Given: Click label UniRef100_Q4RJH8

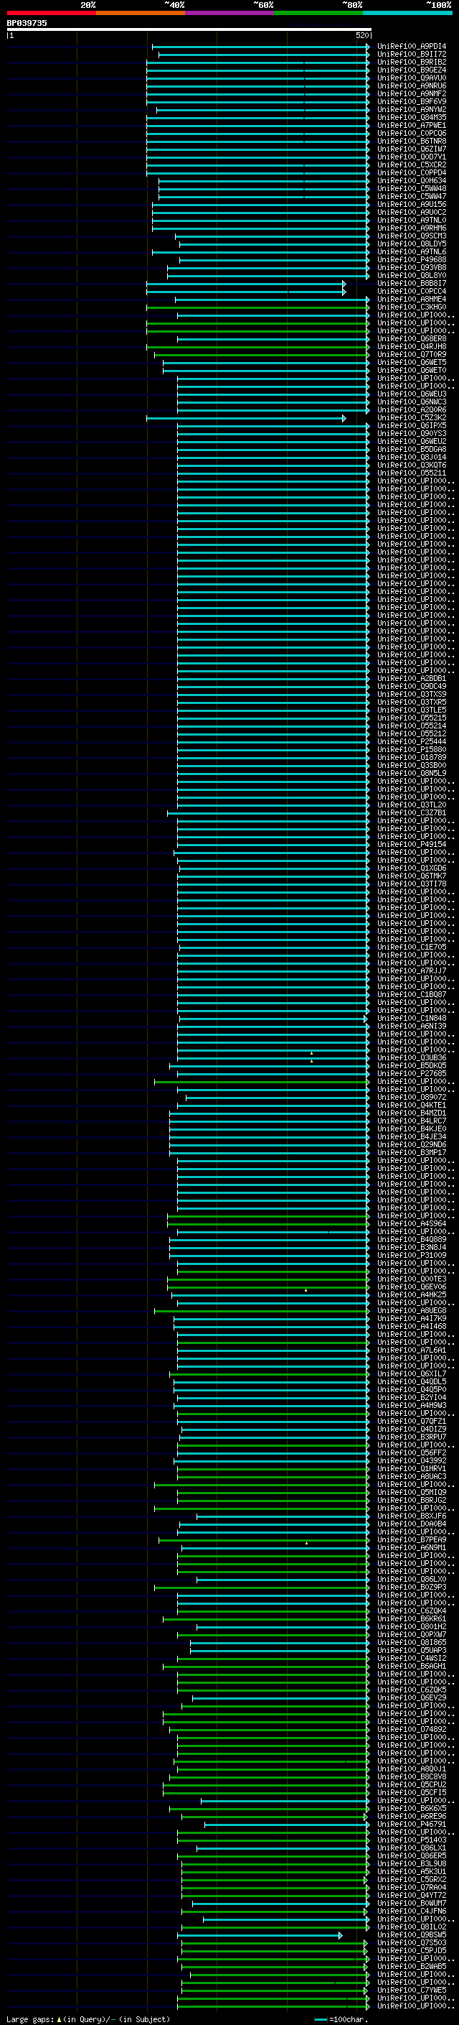Looking at the screenshot, I should (411, 347).
